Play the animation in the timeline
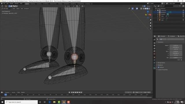The width and height of the screenshot is (185, 104). 77,92
